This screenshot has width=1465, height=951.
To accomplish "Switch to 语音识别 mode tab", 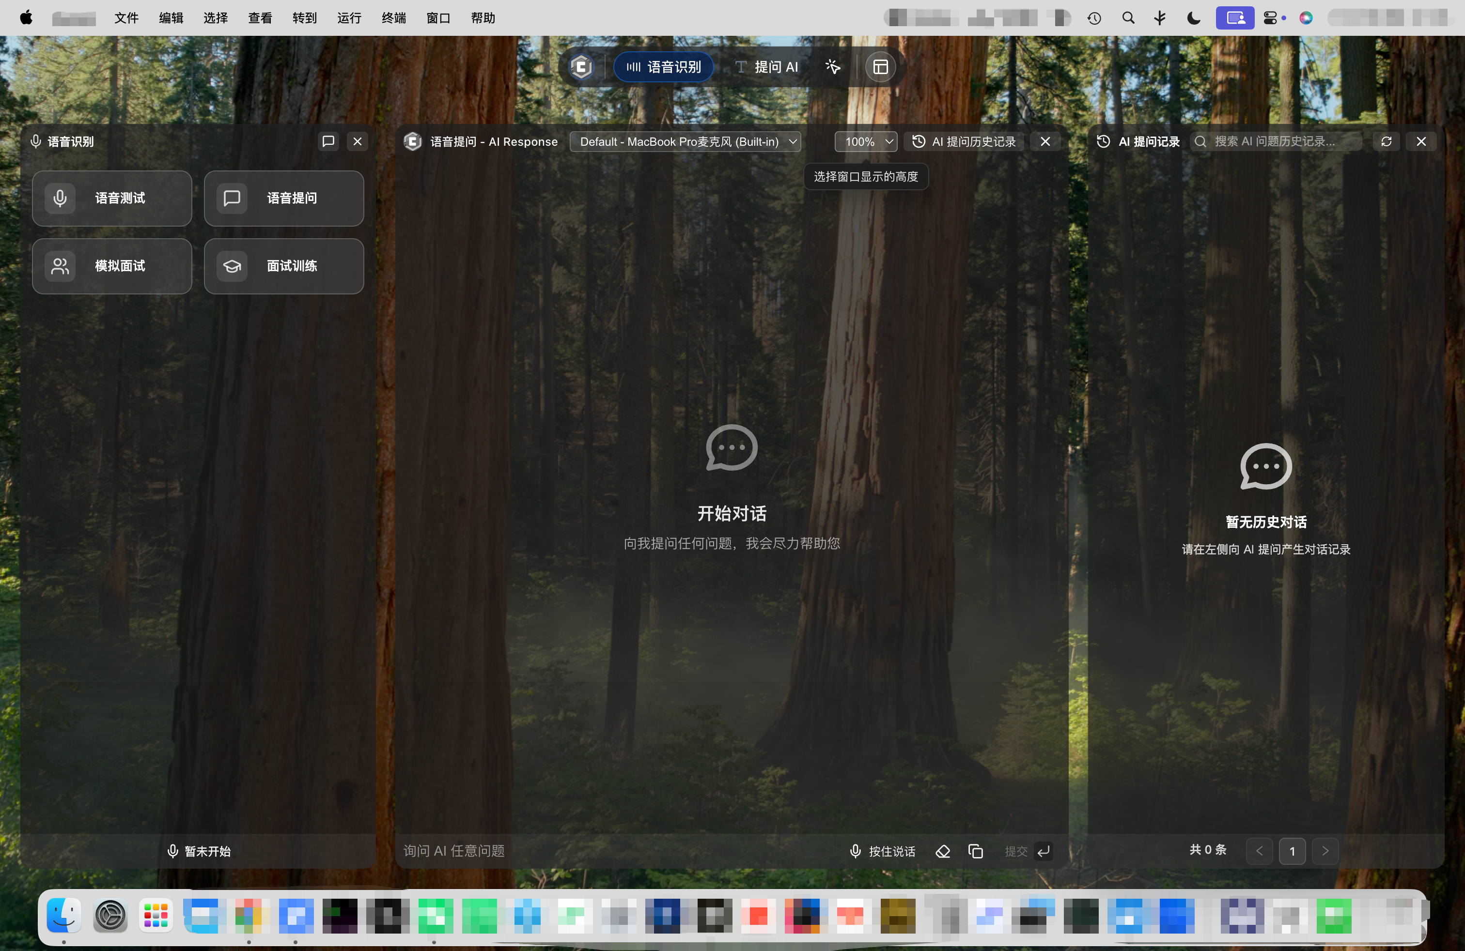I will click(x=664, y=66).
